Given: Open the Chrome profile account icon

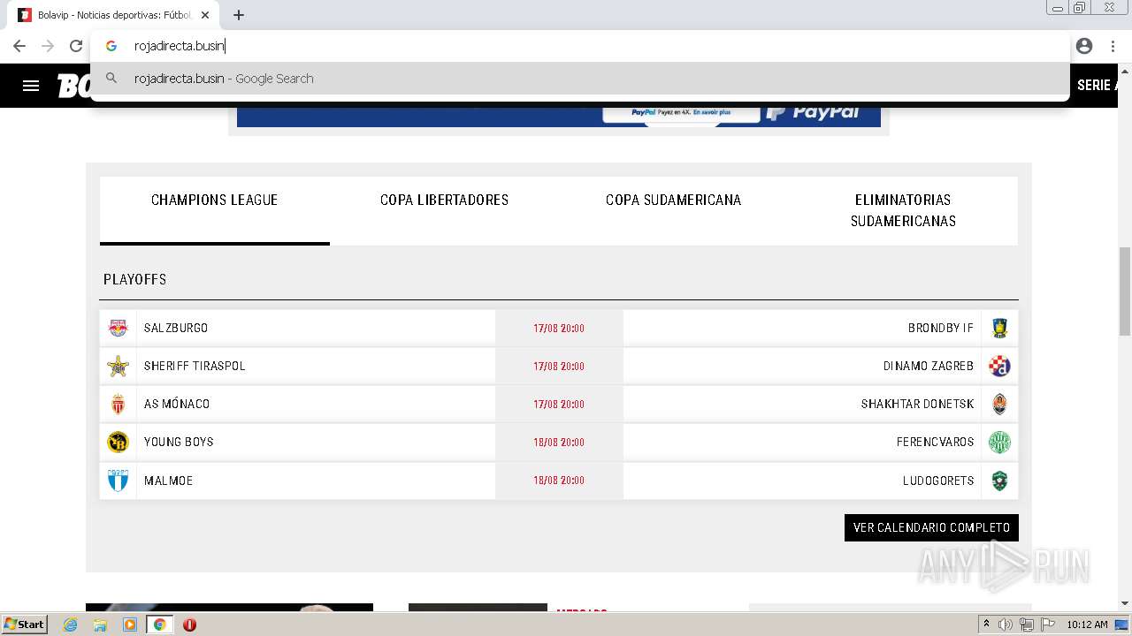Looking at the screenshot, I should (1084, 46).
